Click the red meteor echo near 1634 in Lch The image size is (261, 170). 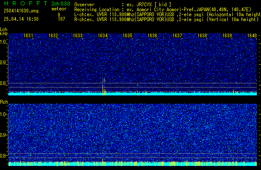click(x=104, y=80)
